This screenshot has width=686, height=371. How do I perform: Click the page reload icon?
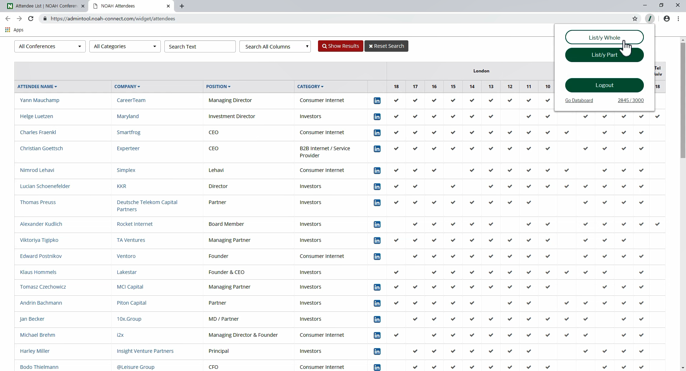(31, 19)
